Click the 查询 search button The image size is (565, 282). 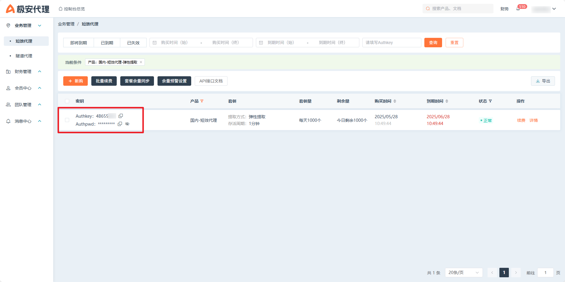[x=433, y=43]
